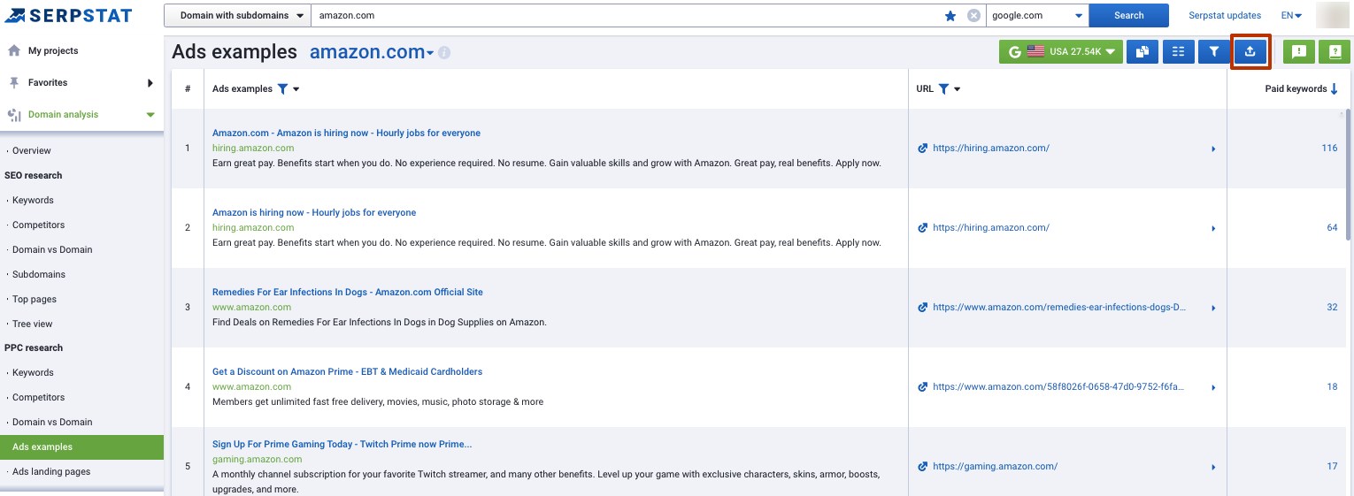This screenshot has width=1354, height=496.
Task: Click the filter funnel in URL column header
Action: click(943, 88)
